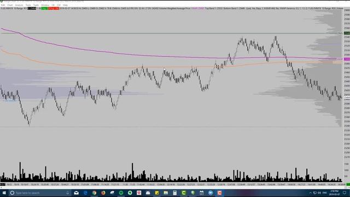The height and width of the screenshot is (197, 350).
Task: Click the green Bid value in the chart header
Action: point(45,9)
